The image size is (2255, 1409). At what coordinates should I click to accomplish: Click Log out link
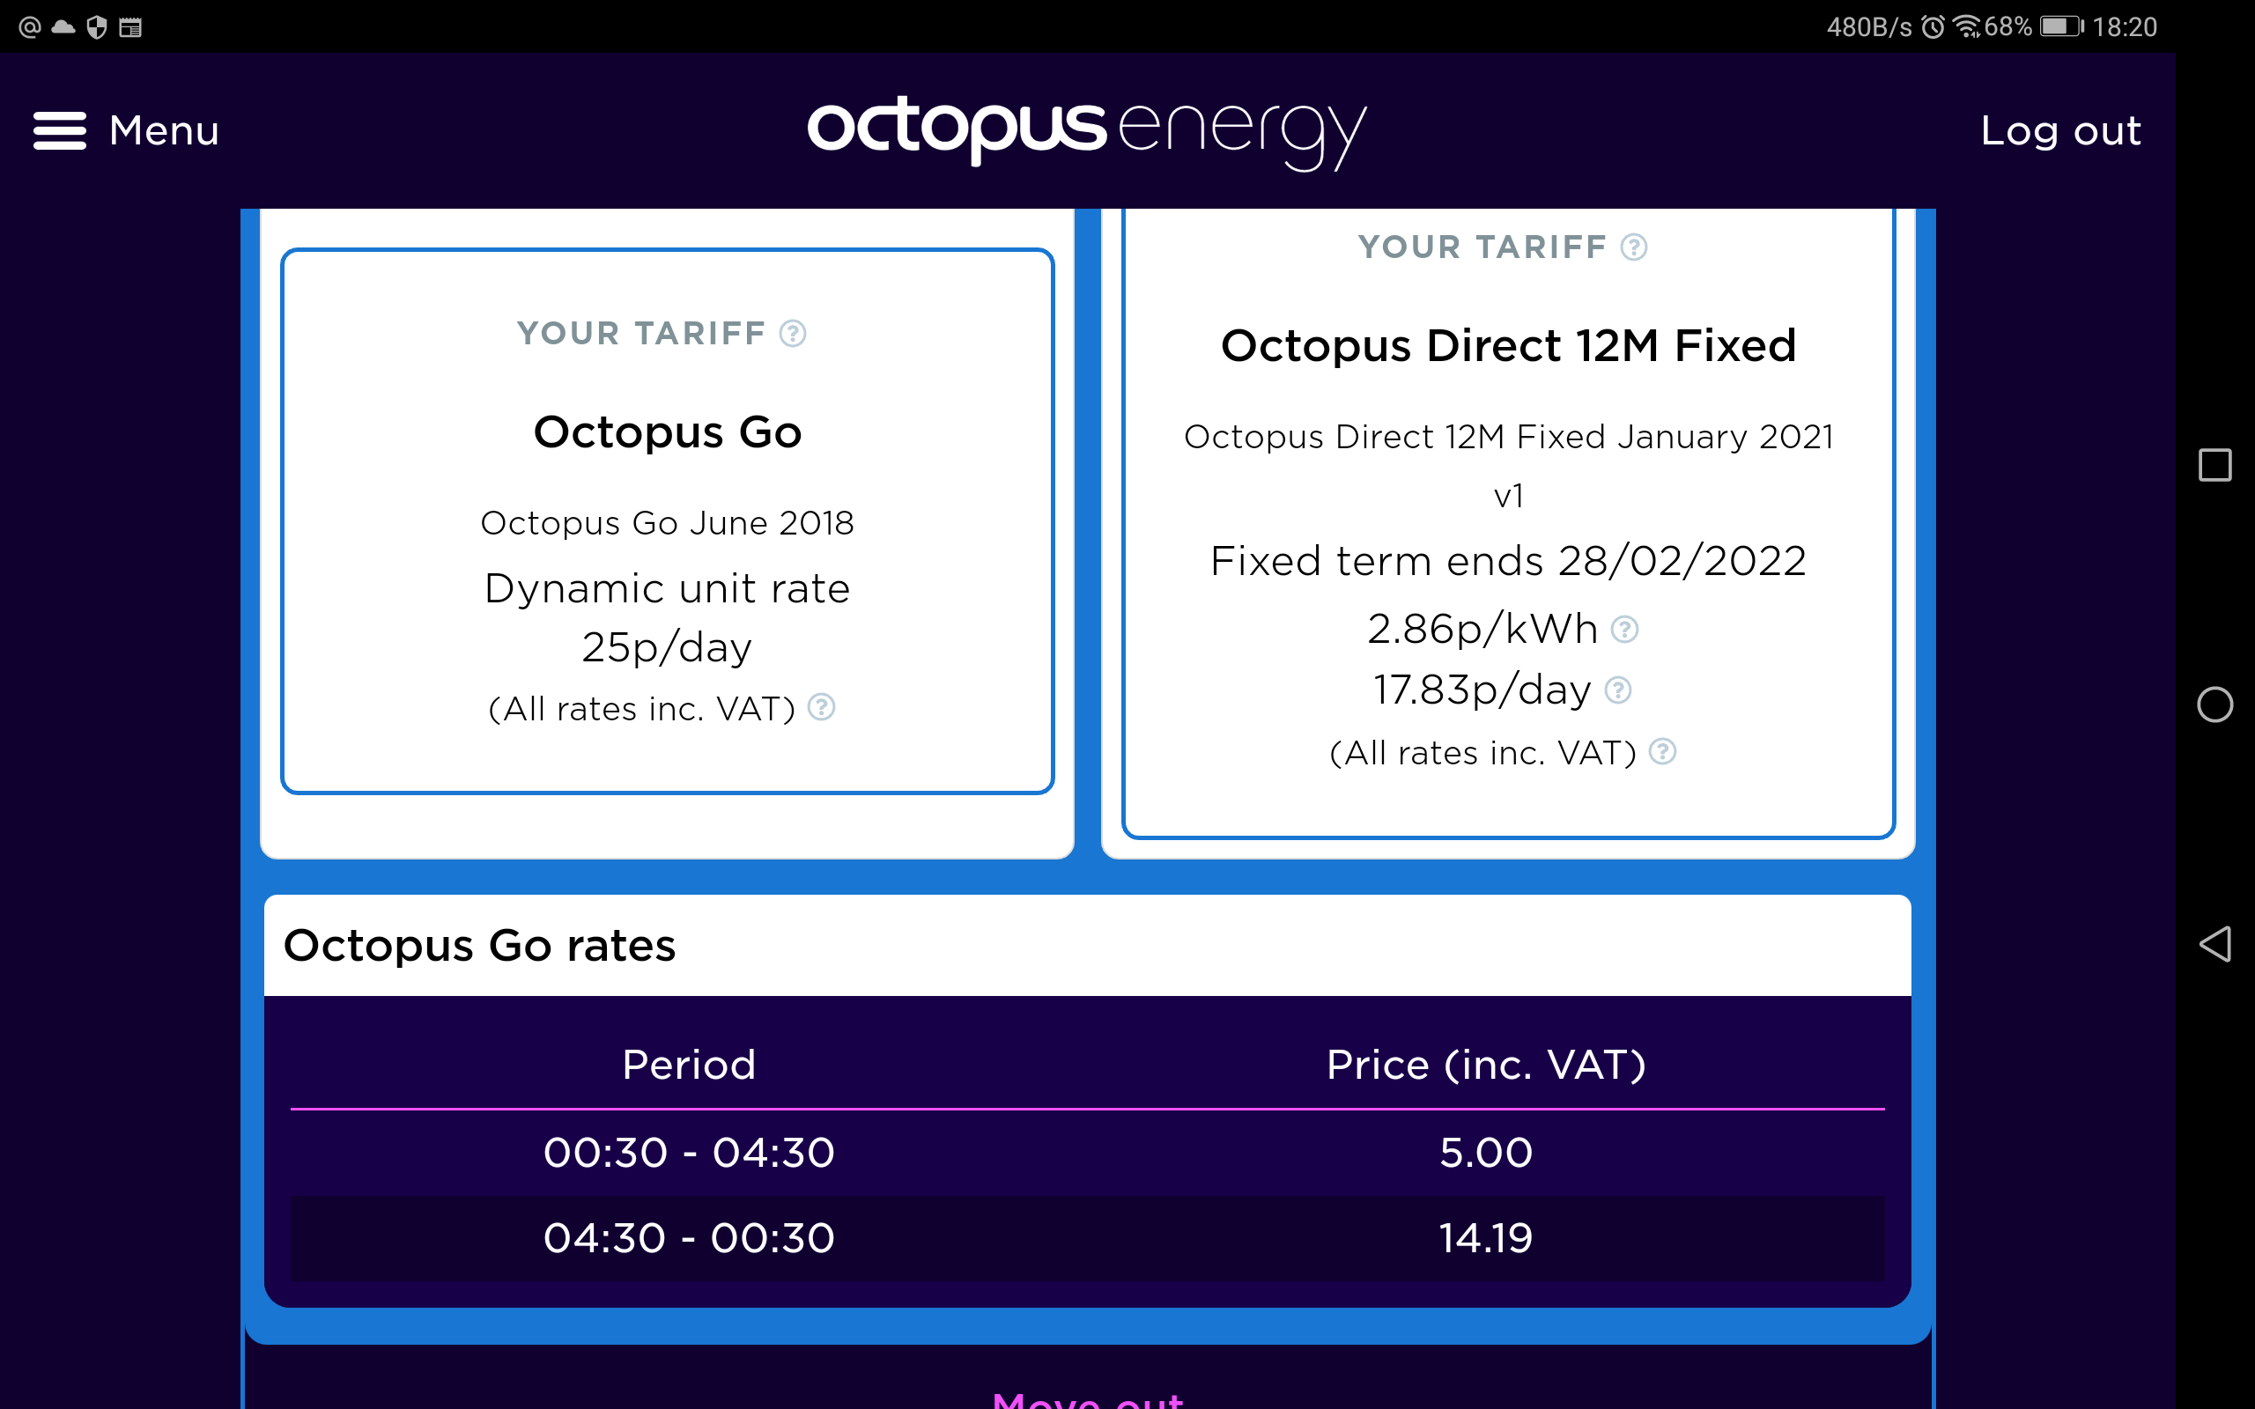click(2060, 130)
